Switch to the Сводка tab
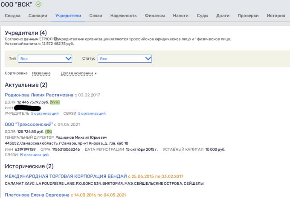290x198 pixels. (x=12, y=16)
